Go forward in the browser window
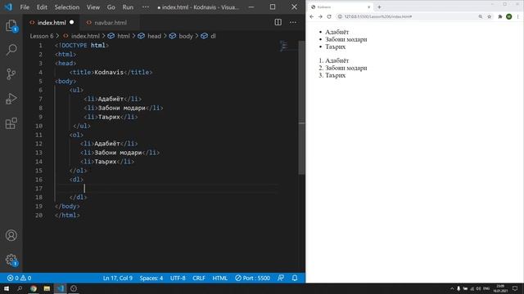 [320, 16]
